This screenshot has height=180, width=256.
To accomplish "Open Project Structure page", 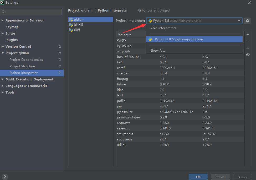I will click(x=22, y=66).
